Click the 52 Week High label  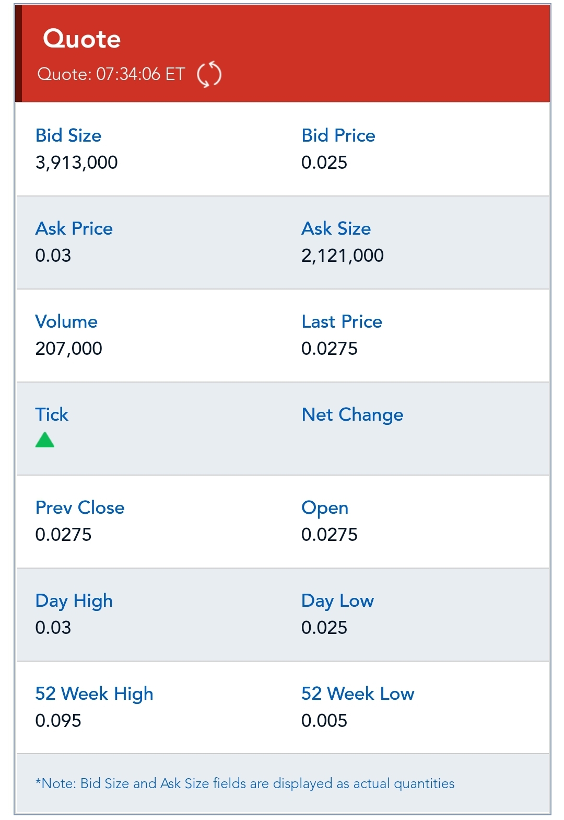pyautogui.click(x=94, y=694)
